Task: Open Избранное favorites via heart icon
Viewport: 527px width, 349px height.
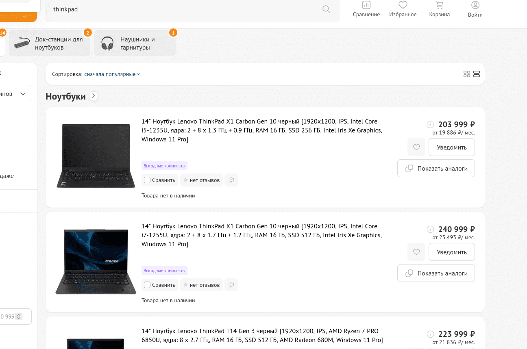Action: (x=403, y=9)
